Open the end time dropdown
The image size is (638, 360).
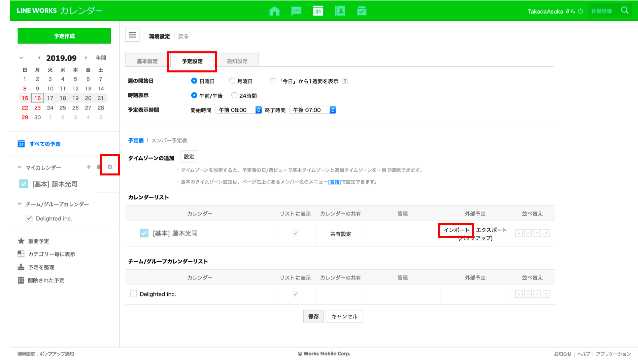(313, 110)
